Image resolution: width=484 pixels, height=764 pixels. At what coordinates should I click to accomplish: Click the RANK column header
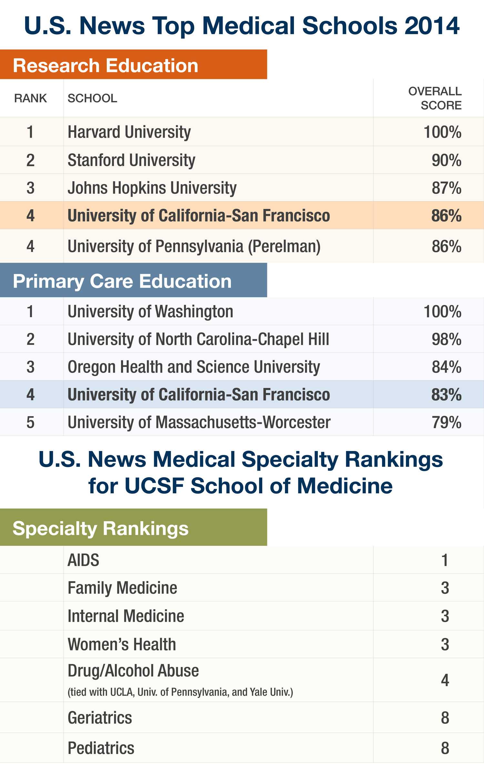point(30,98)
